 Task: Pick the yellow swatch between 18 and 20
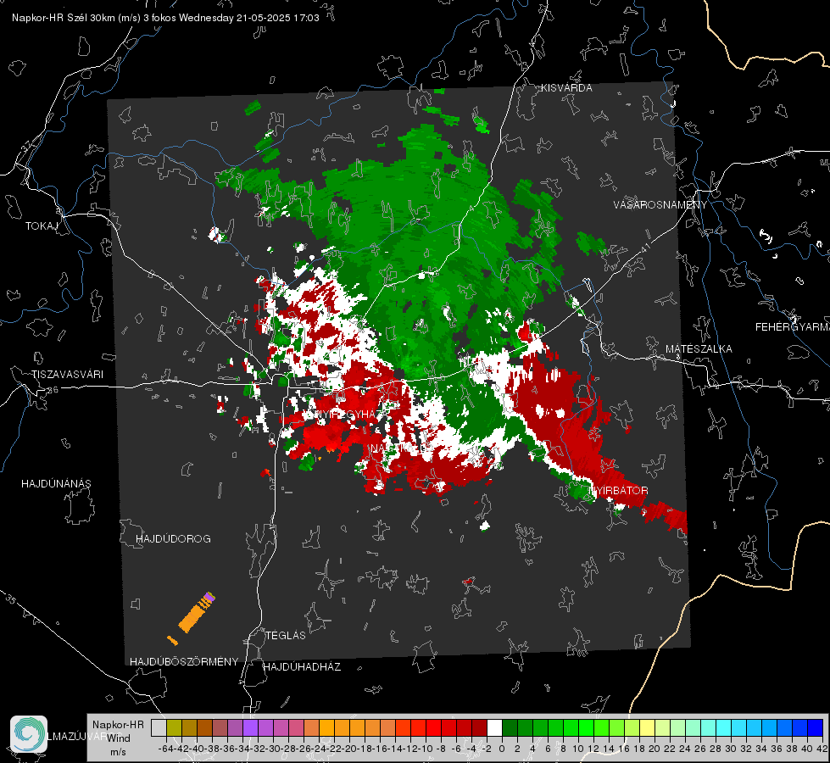[x=647, y=727]
